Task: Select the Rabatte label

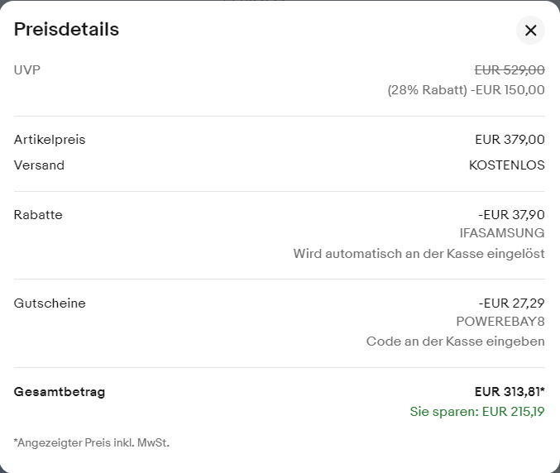Action: (38, 215)
